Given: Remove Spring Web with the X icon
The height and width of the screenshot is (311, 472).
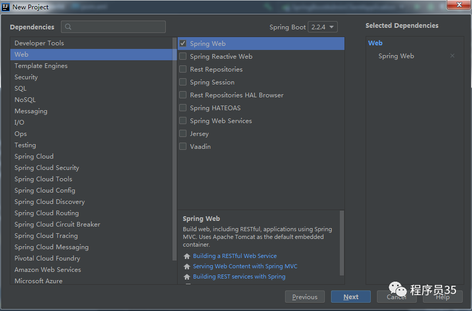Looking at the screenshot, I should pyautogui.click(x=452, y=56).
